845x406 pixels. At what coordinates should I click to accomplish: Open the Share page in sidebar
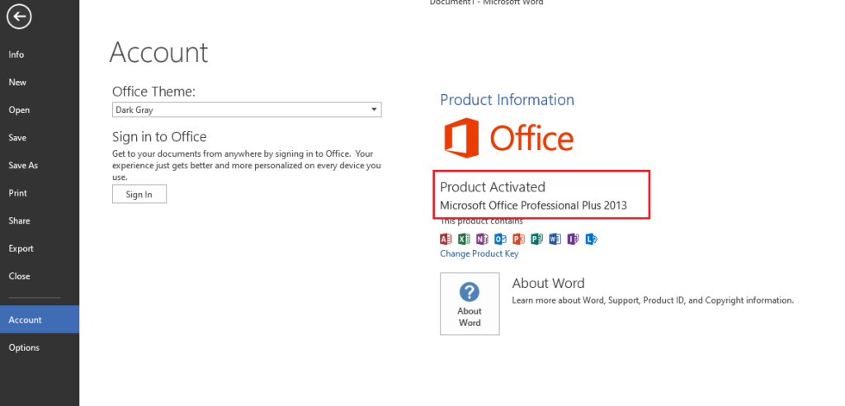click(40, 220)
